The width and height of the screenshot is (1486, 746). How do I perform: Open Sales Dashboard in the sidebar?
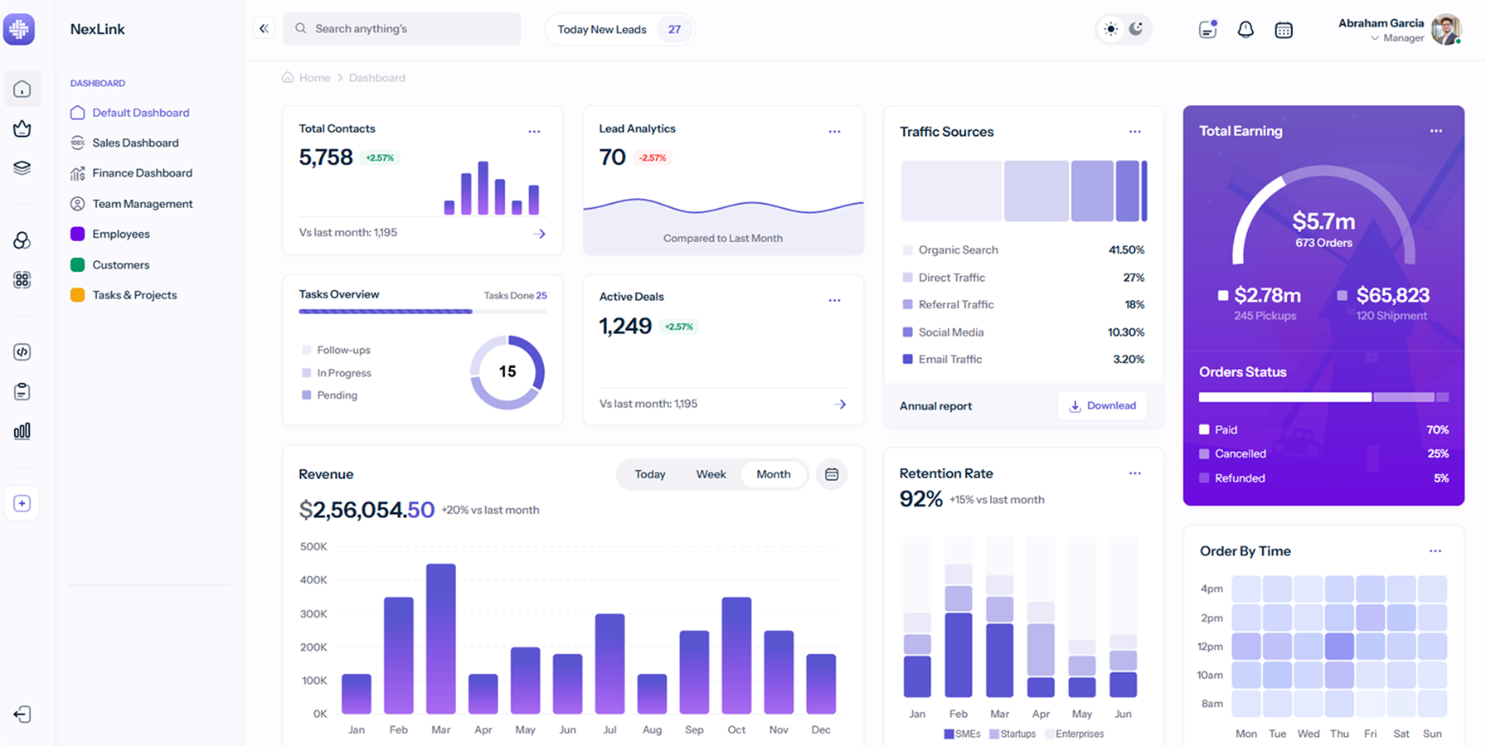(135, 143)
